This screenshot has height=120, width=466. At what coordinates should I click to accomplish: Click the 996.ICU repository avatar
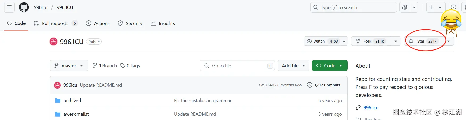click(x=53, y=42)
